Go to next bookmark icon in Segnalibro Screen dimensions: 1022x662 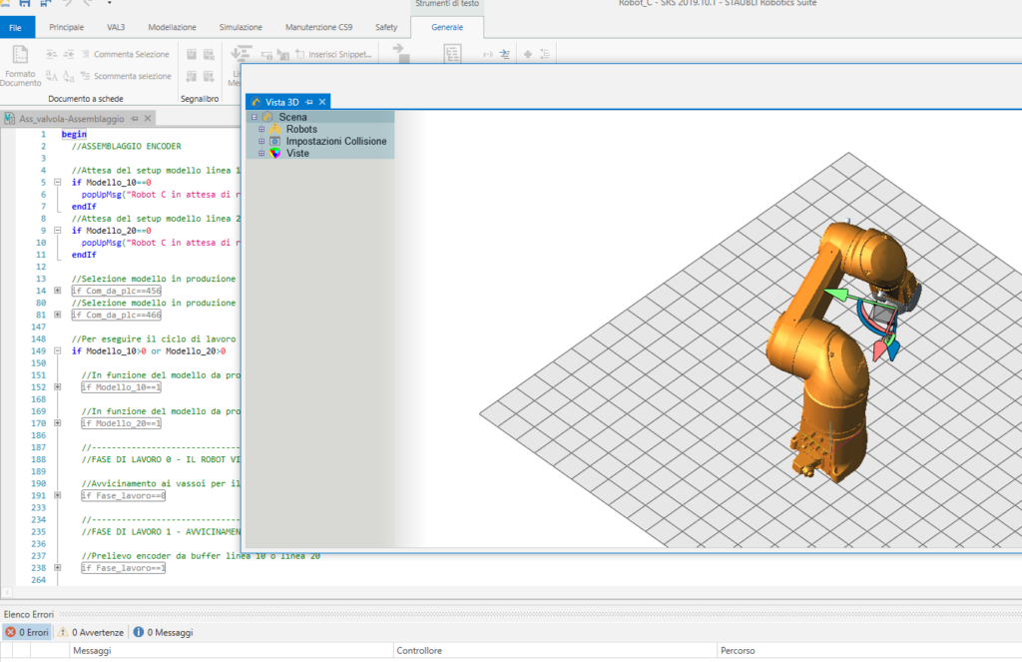209,76
